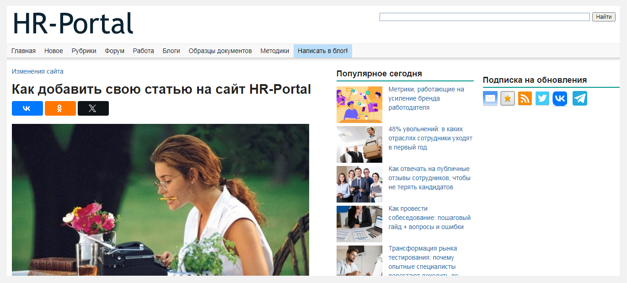Viewport: 627px width, 283px height.
Task: Open the Главная menu item
Action: 23,51
